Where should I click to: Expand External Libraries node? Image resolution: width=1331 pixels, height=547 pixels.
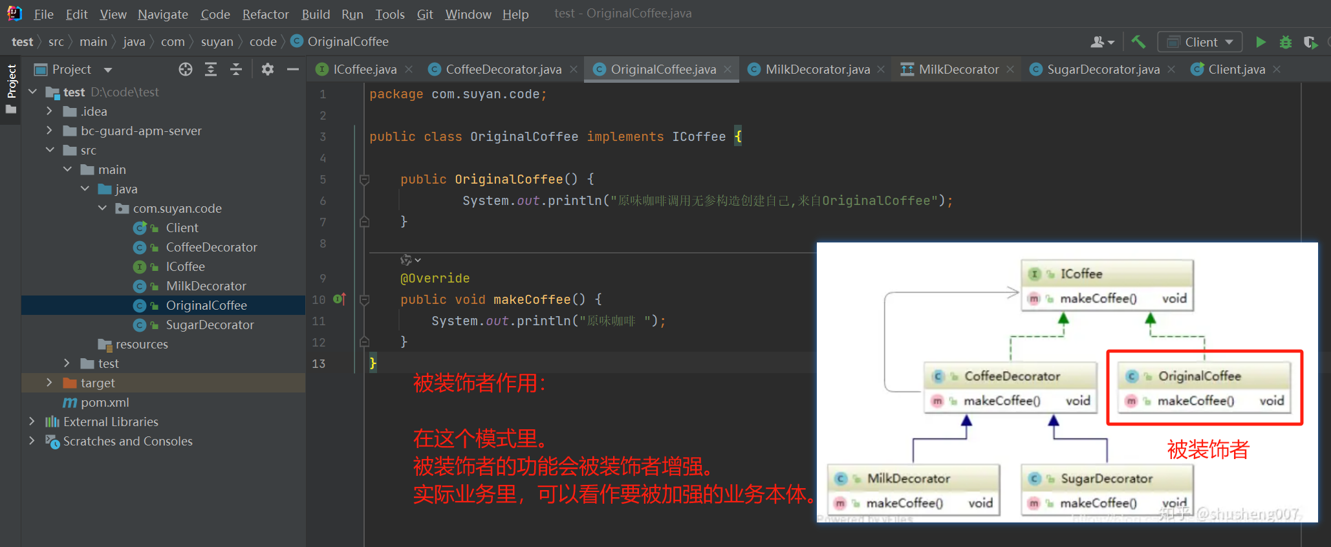(x=32, y=422)
